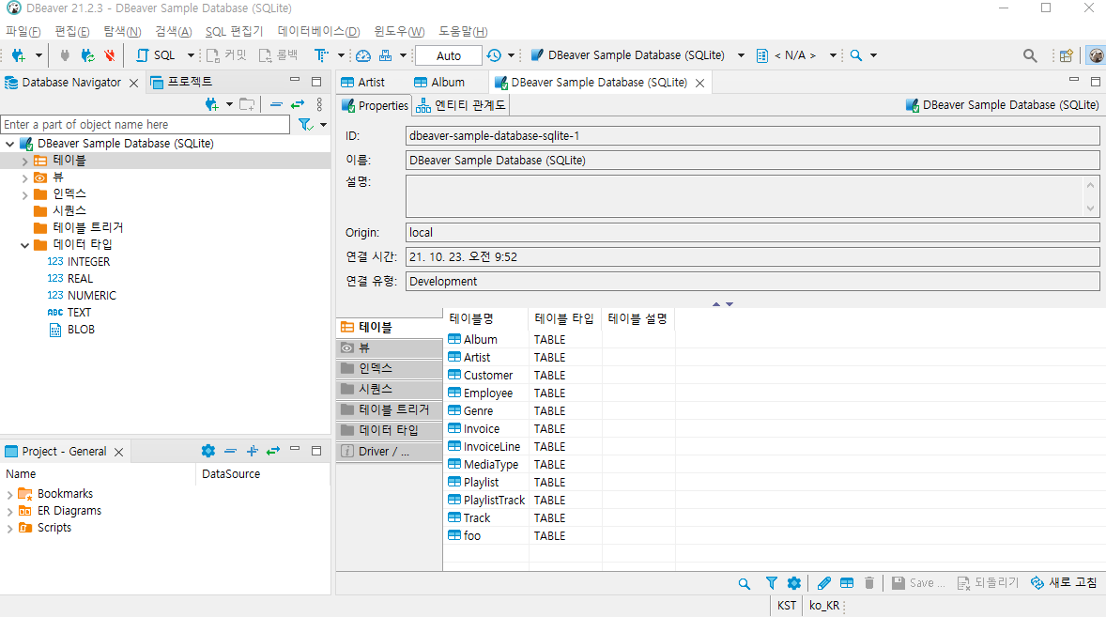This screenshot has height=617, width=1106.
Task: Open the perspective switcher icon
Action: (x=1066, y=55)
